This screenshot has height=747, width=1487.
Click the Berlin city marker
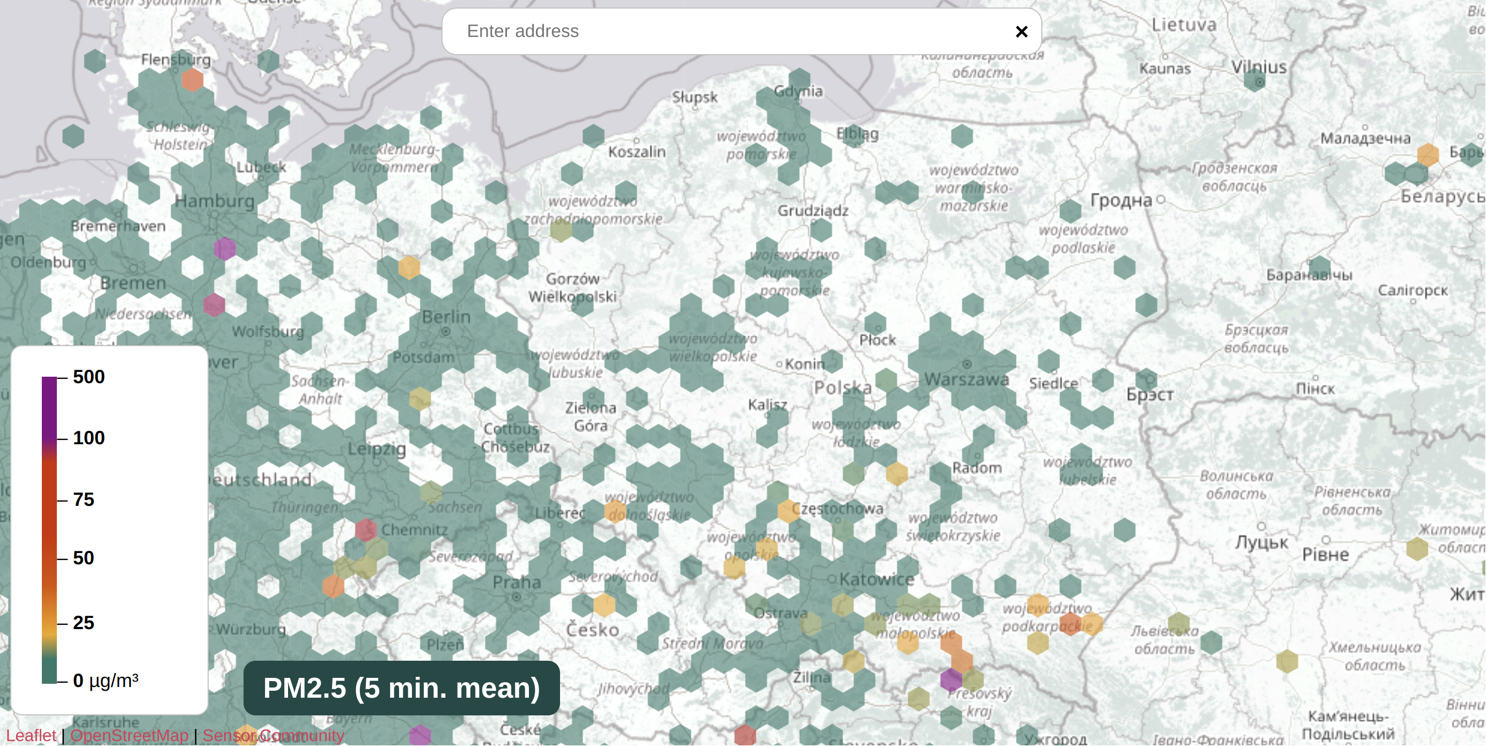446,332
